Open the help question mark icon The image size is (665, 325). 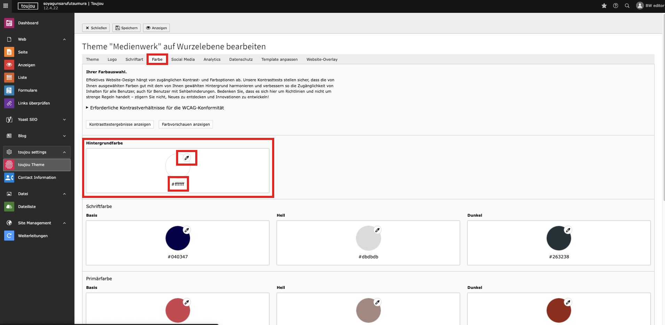[616, 6]
